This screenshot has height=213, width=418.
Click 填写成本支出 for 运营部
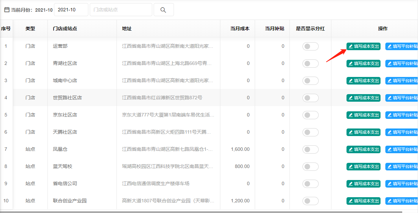click(x=364, y=46)
